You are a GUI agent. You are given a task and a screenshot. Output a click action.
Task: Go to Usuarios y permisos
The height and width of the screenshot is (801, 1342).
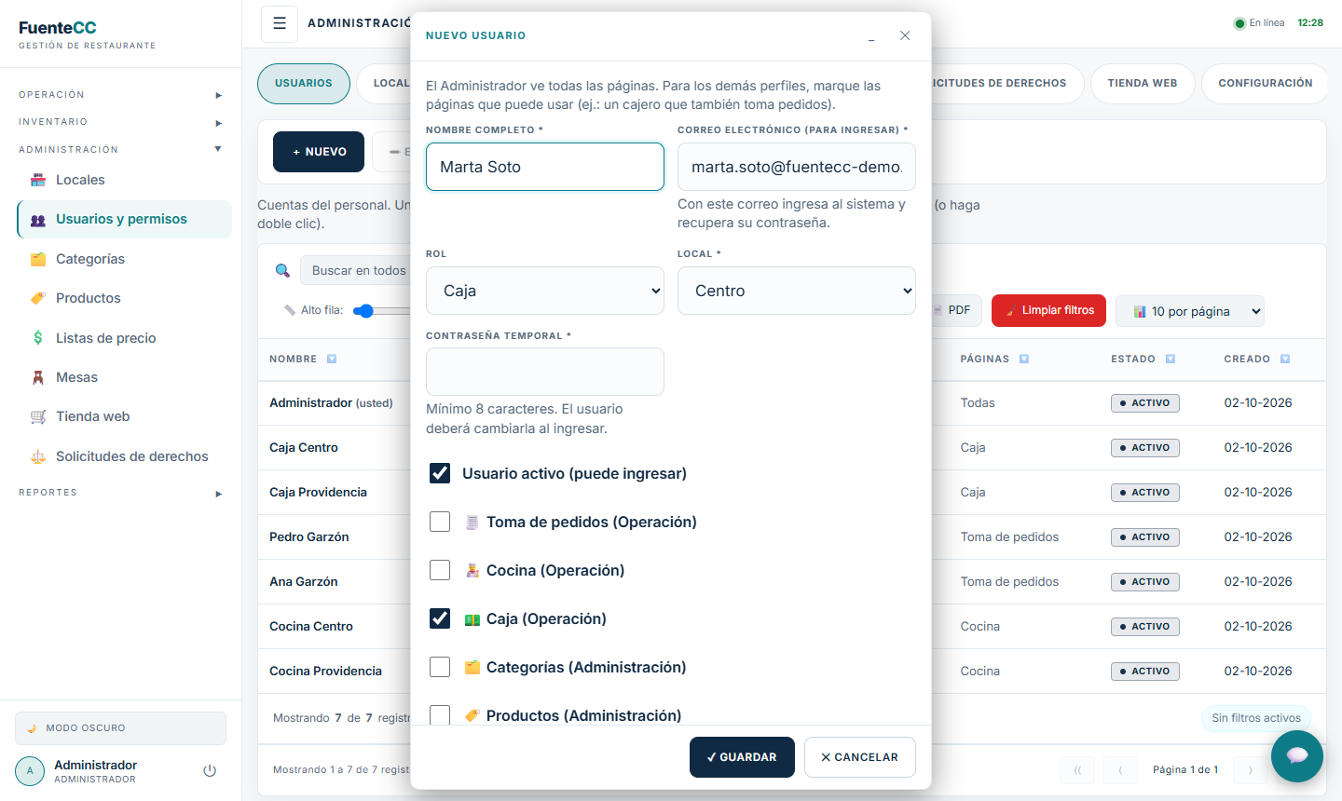125,219
